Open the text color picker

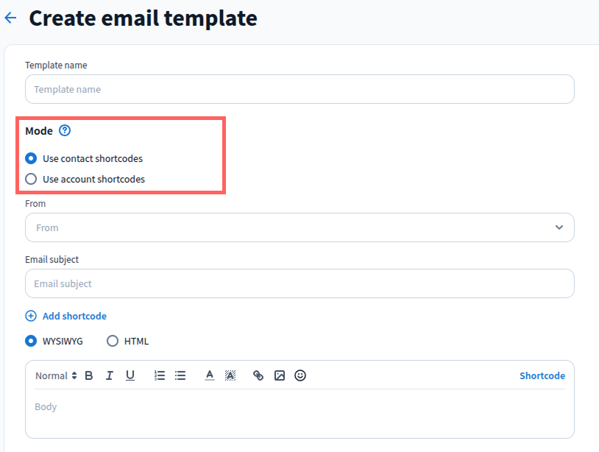[210, 375]
